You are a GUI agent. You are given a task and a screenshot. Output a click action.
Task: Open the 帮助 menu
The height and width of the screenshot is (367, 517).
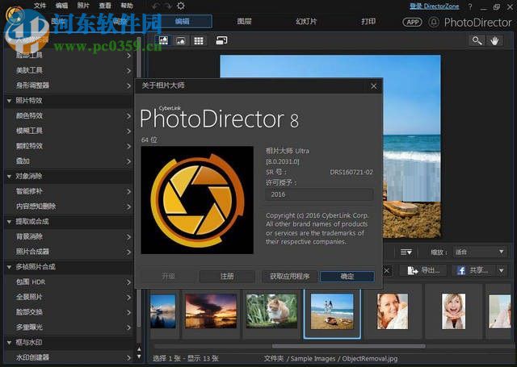127,6
